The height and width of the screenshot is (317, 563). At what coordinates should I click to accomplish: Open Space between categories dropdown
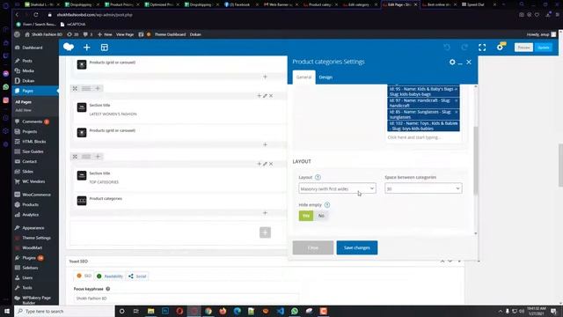click(423, 188)
